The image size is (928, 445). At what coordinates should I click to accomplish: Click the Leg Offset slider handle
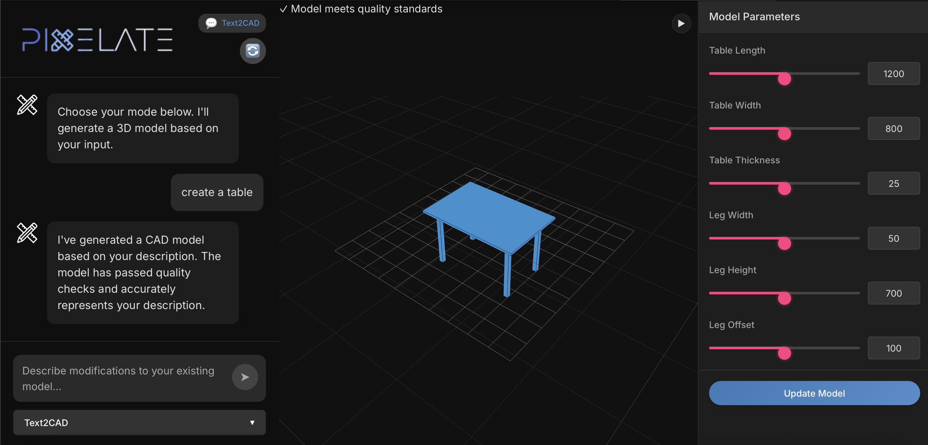pyautogui.click(x=784, y=353)
